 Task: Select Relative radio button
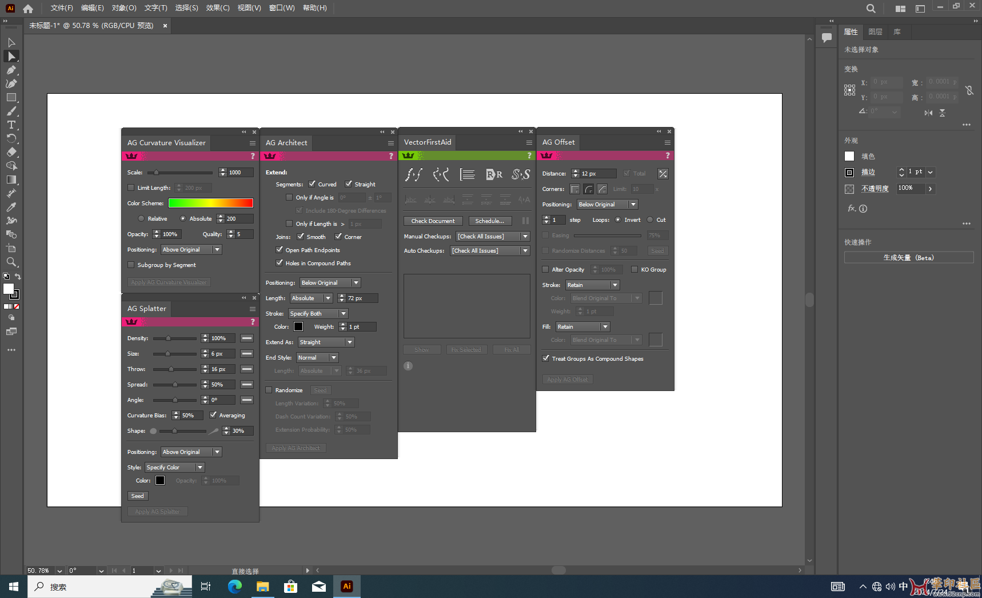coord(141,218)
